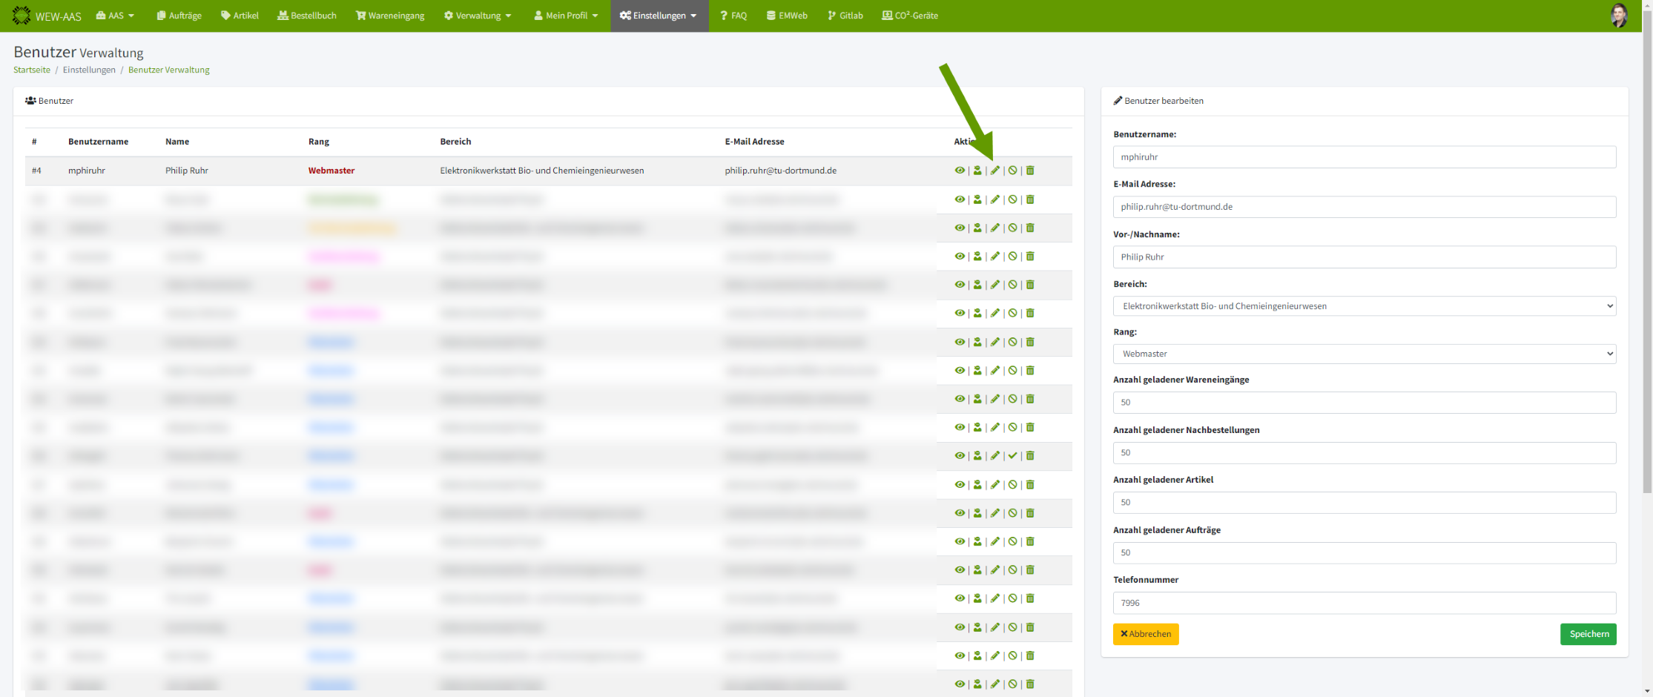Click into the Telefonnummer input field

coord(1364,603)
